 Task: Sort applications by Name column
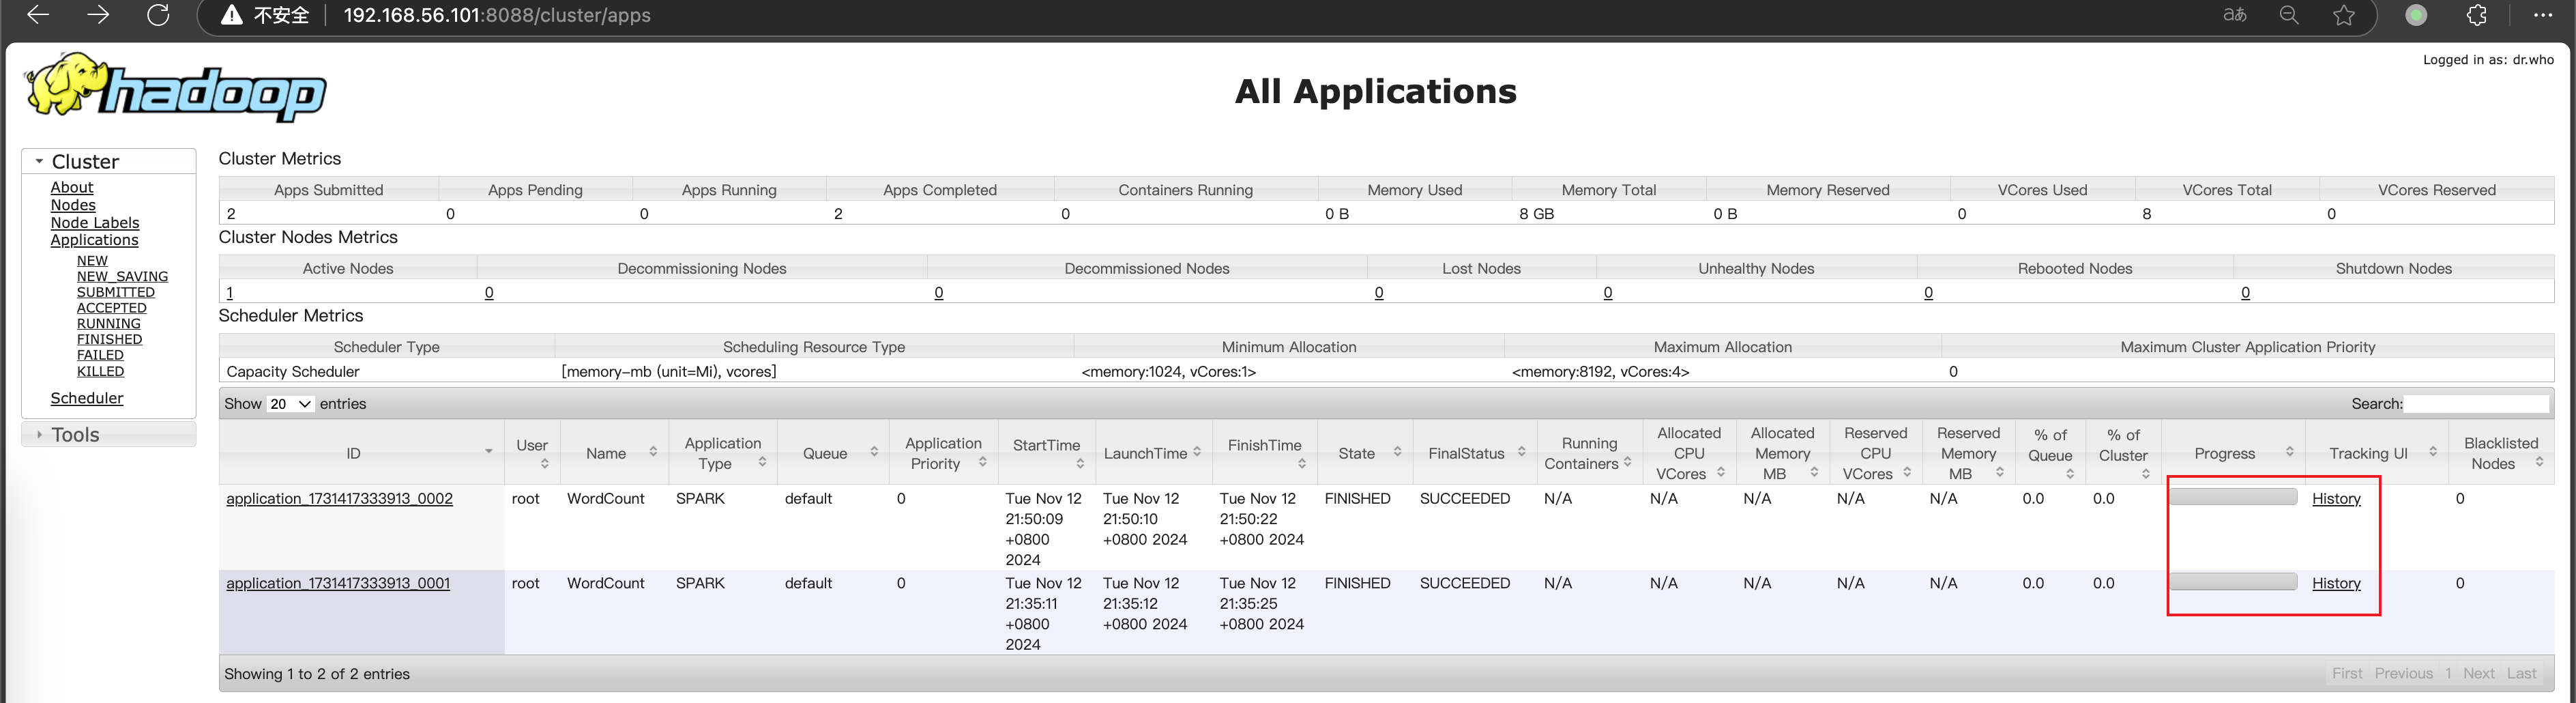point(615,453)
